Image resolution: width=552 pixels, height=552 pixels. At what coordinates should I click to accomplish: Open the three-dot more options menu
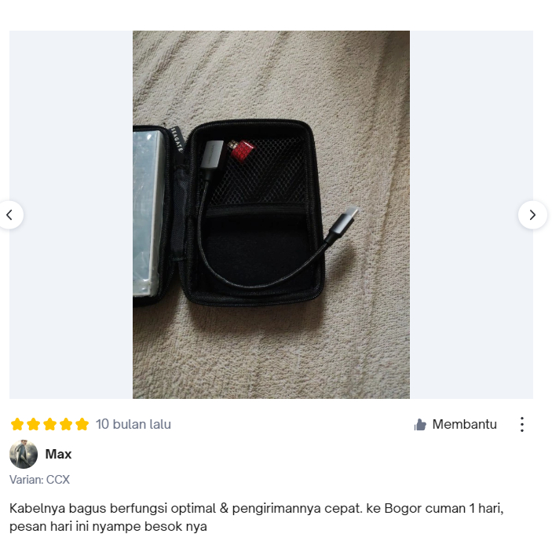coord(522,424)
